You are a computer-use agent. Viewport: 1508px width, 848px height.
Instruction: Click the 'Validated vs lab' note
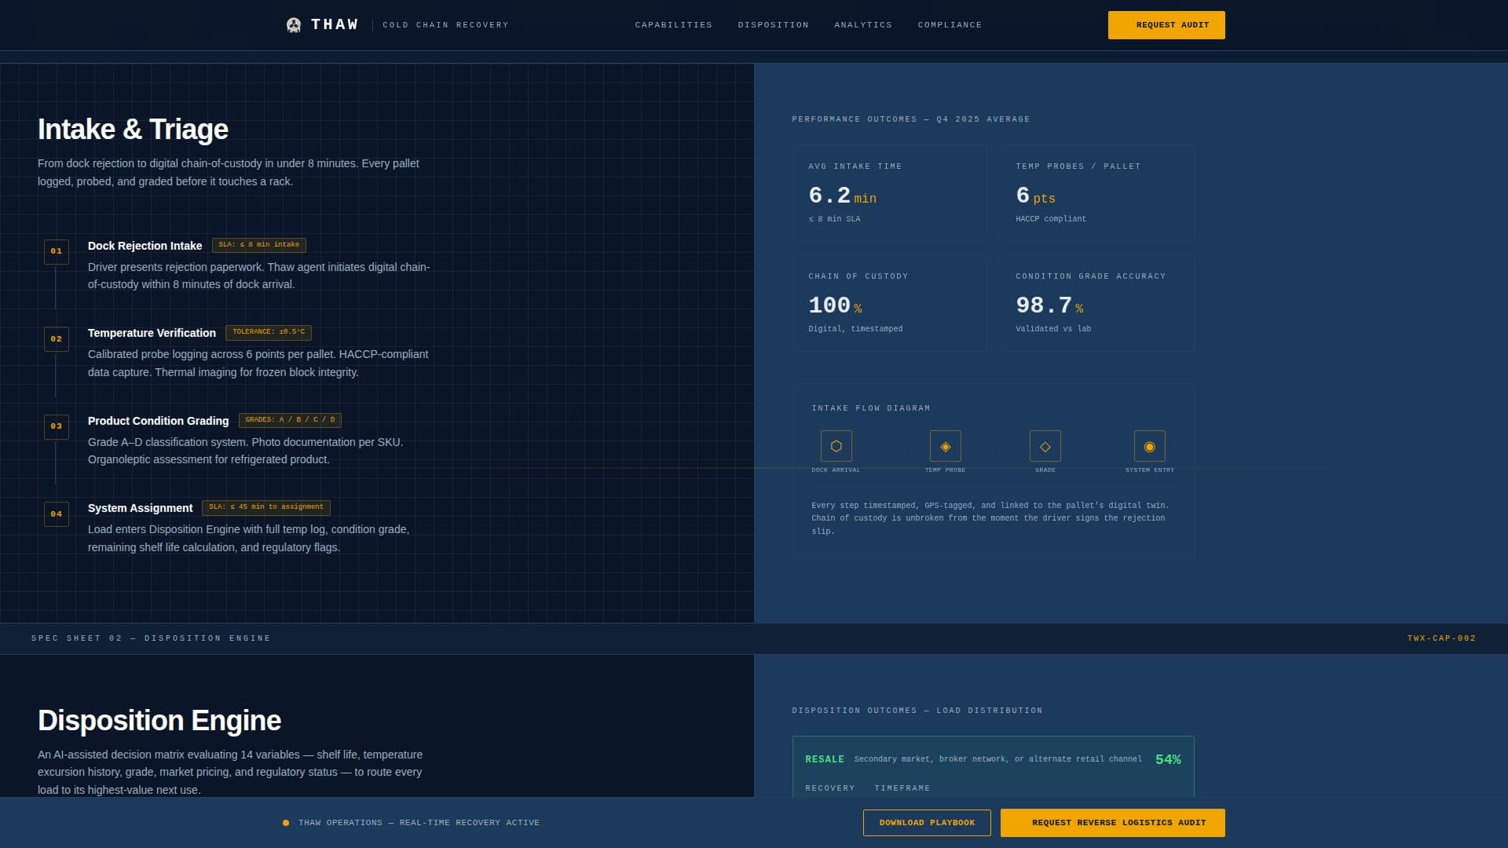(x=1053, y=329)
